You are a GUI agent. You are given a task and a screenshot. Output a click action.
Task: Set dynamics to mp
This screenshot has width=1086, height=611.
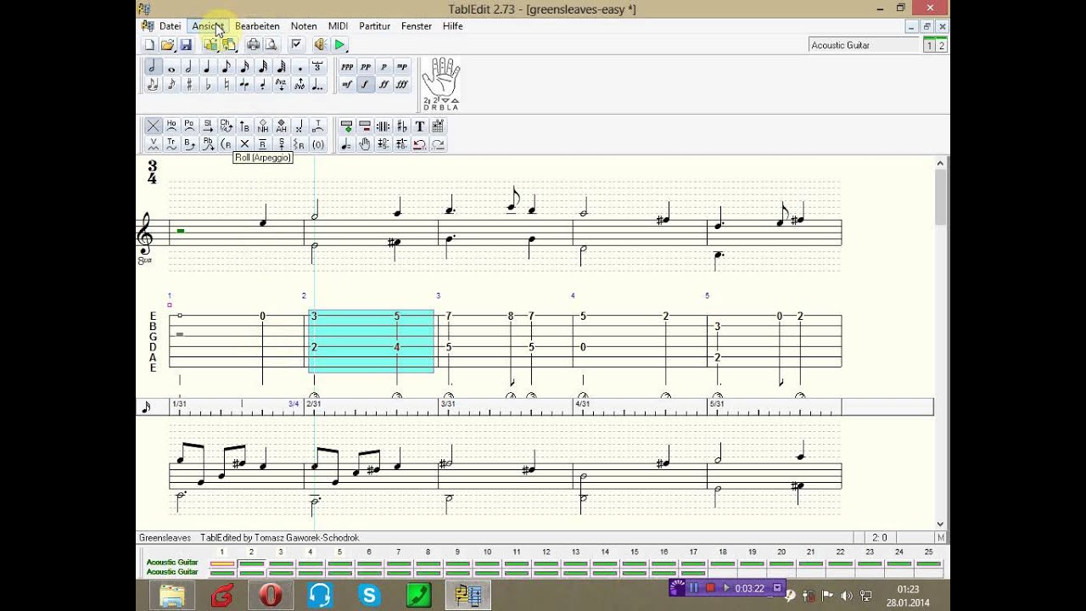(402, 67)
